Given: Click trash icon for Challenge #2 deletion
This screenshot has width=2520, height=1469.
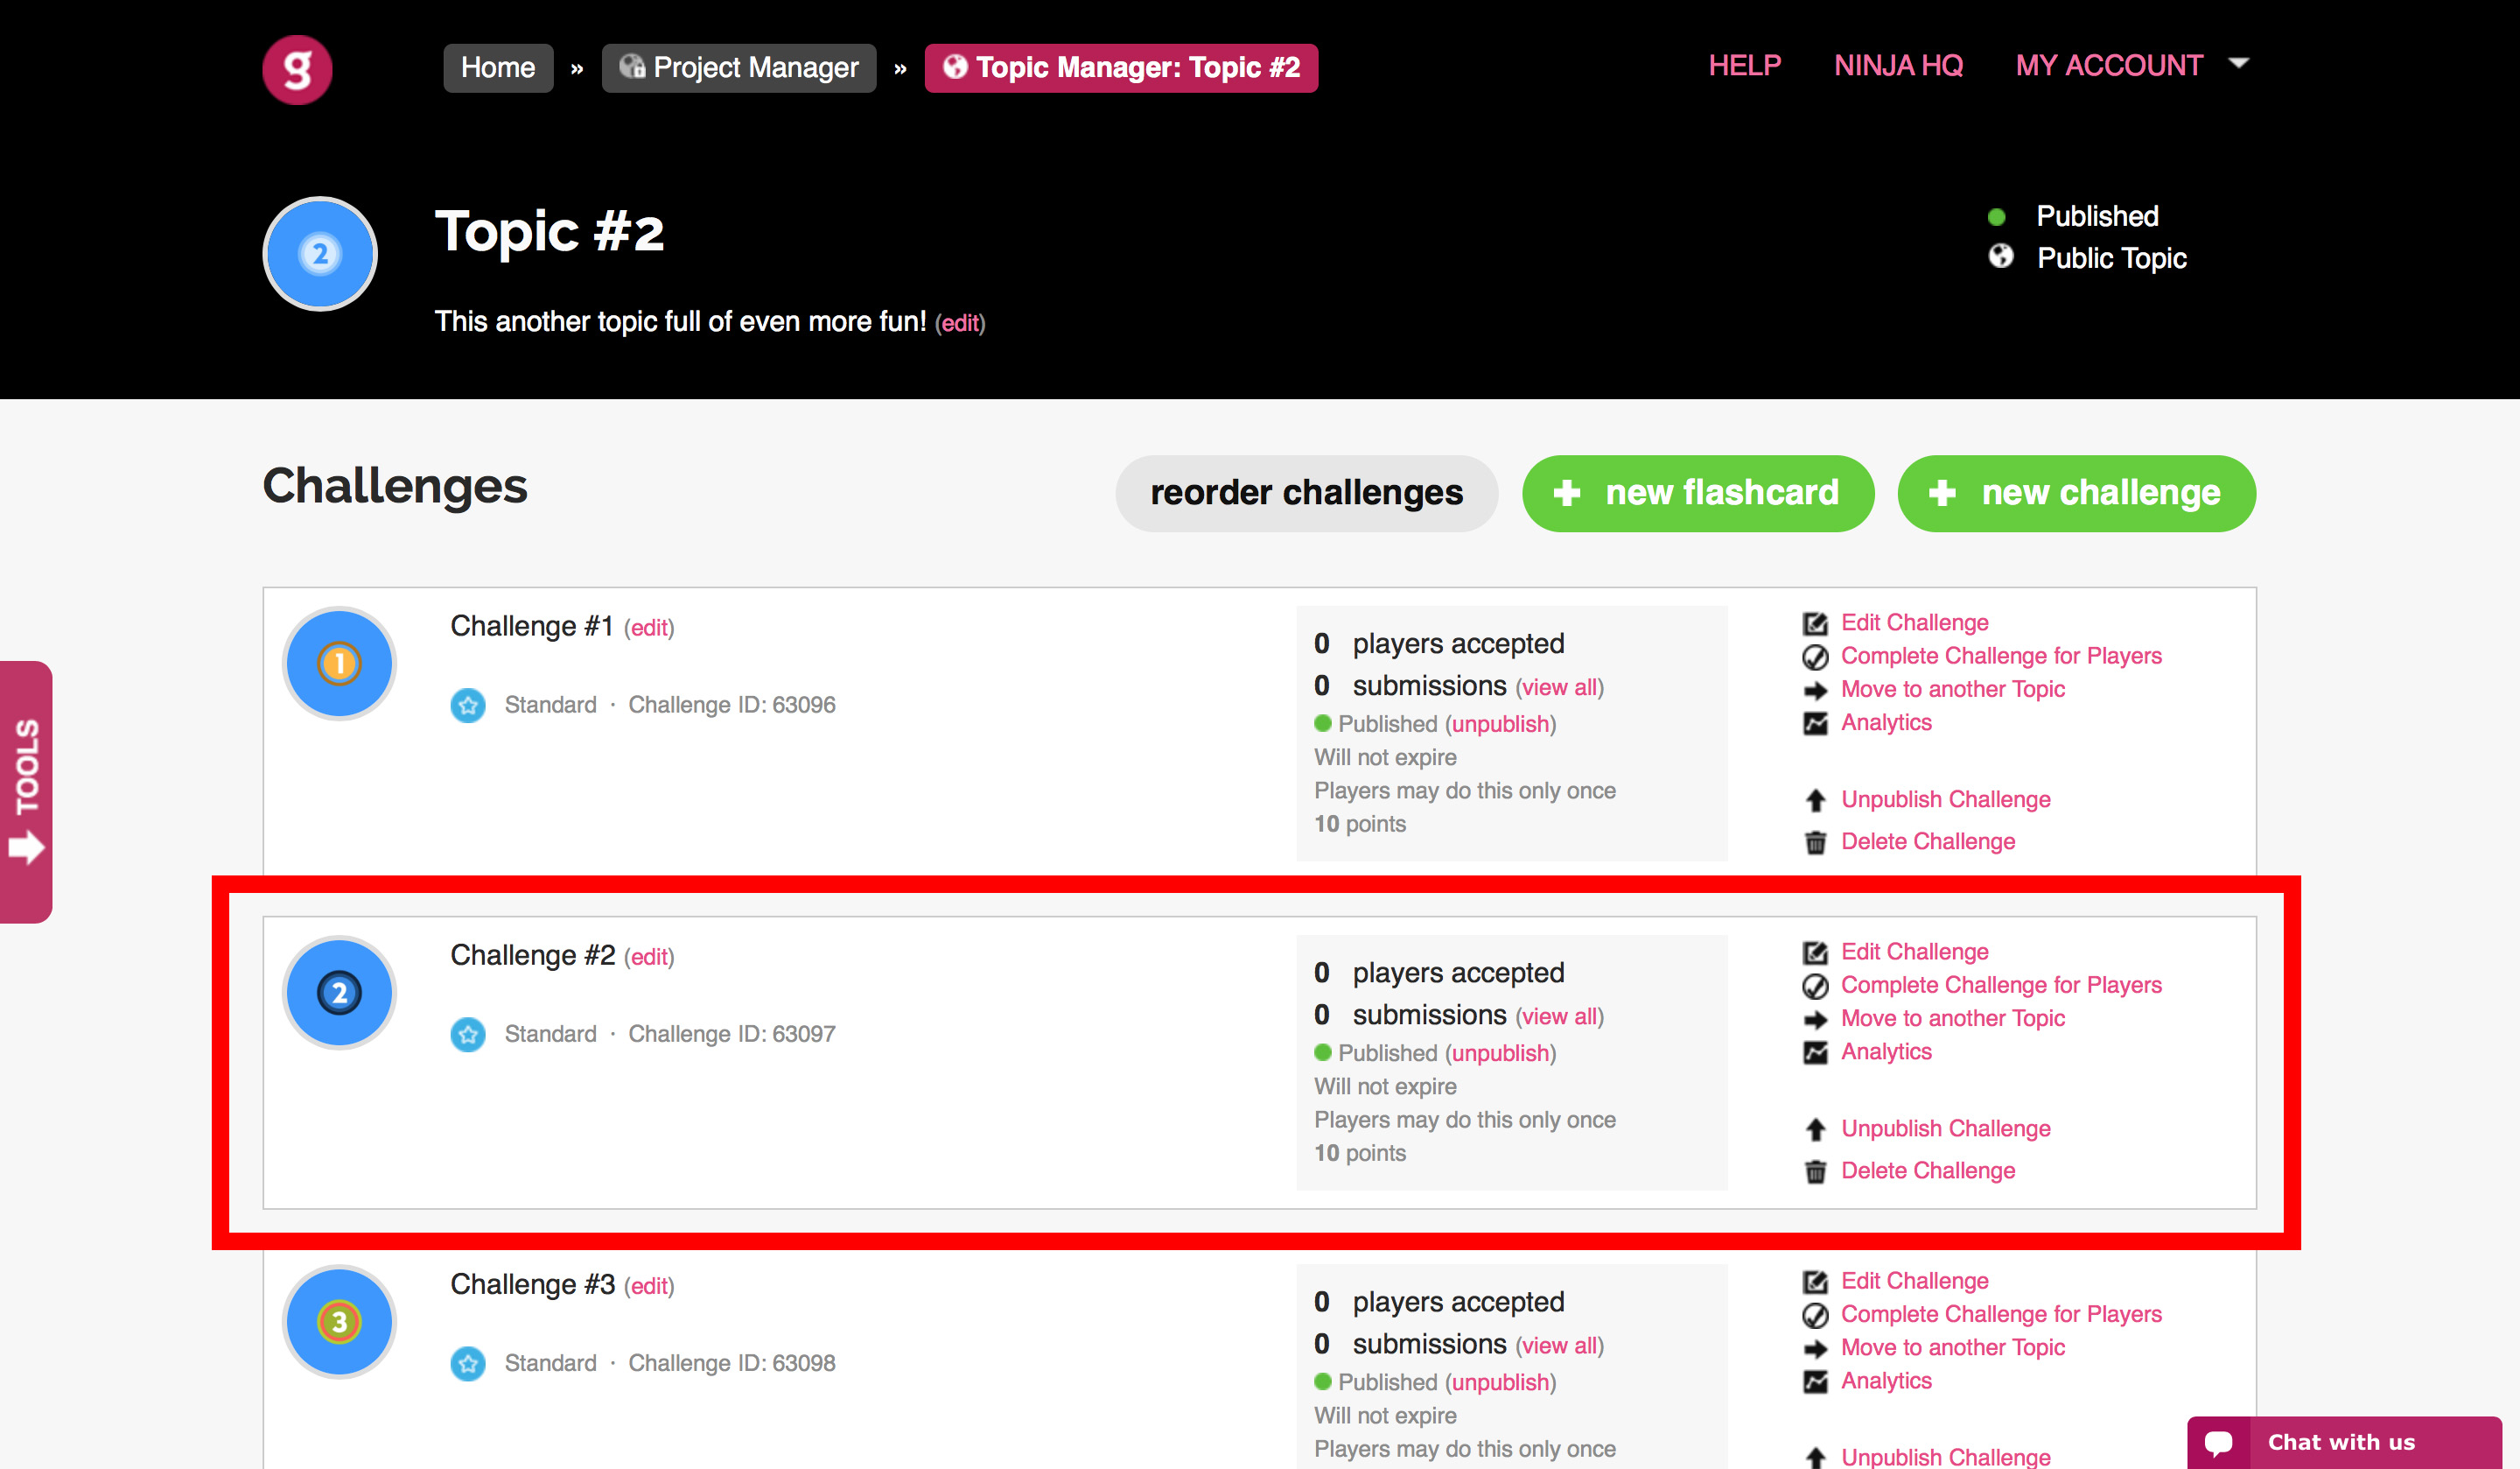Looking at the screenshot, I should click(1815, 1170).
